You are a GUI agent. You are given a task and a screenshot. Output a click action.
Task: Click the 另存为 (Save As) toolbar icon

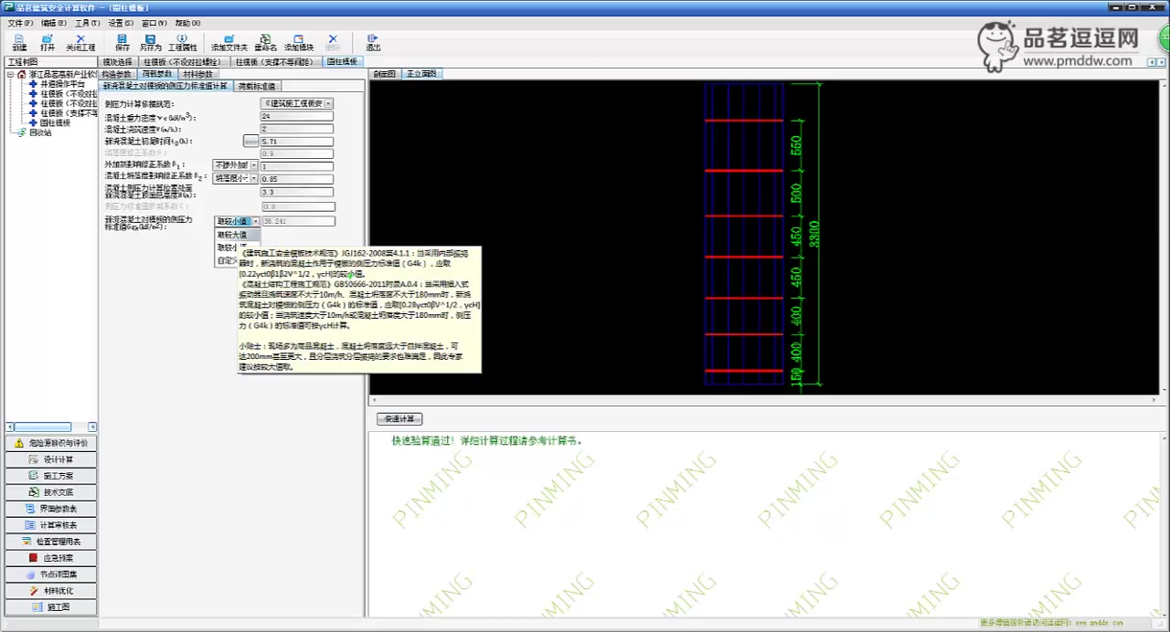151,42
